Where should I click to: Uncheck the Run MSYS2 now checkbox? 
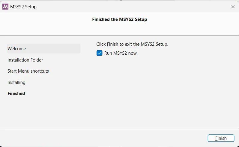pyautogui.click(x=99, y=53)
